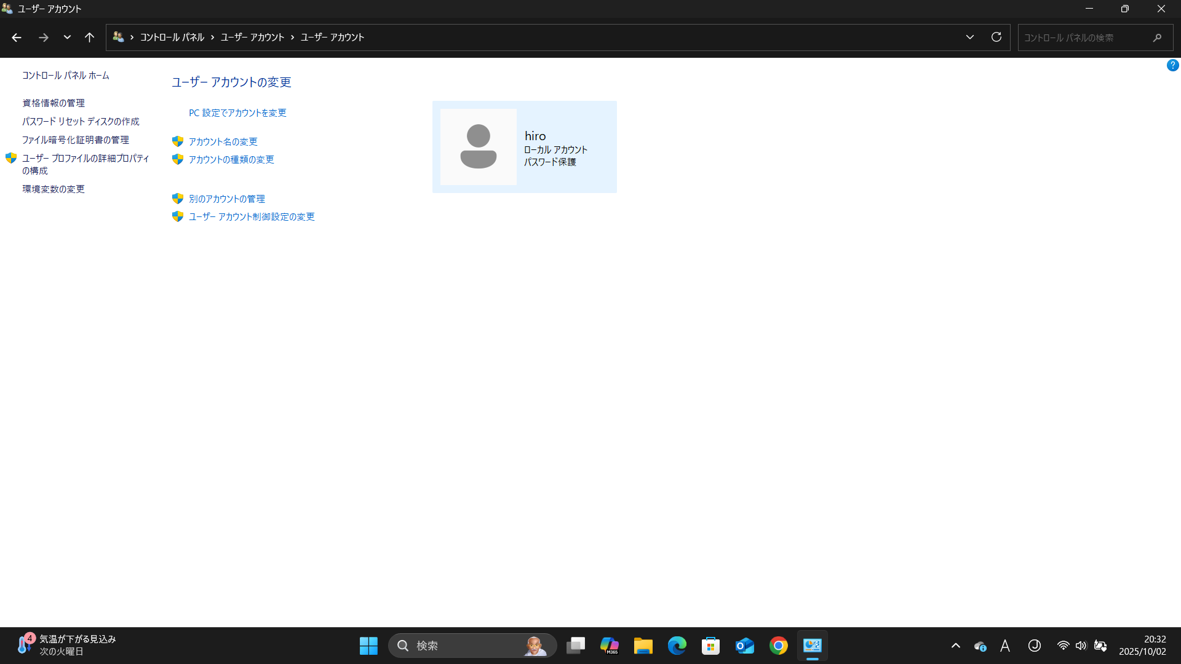Select コントロール パネル in the breadcrumb

click(x=172, y=38)
